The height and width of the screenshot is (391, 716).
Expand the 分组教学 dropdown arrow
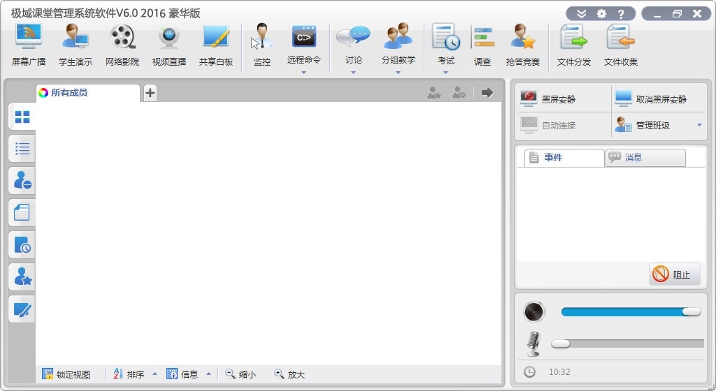point(398,72)
